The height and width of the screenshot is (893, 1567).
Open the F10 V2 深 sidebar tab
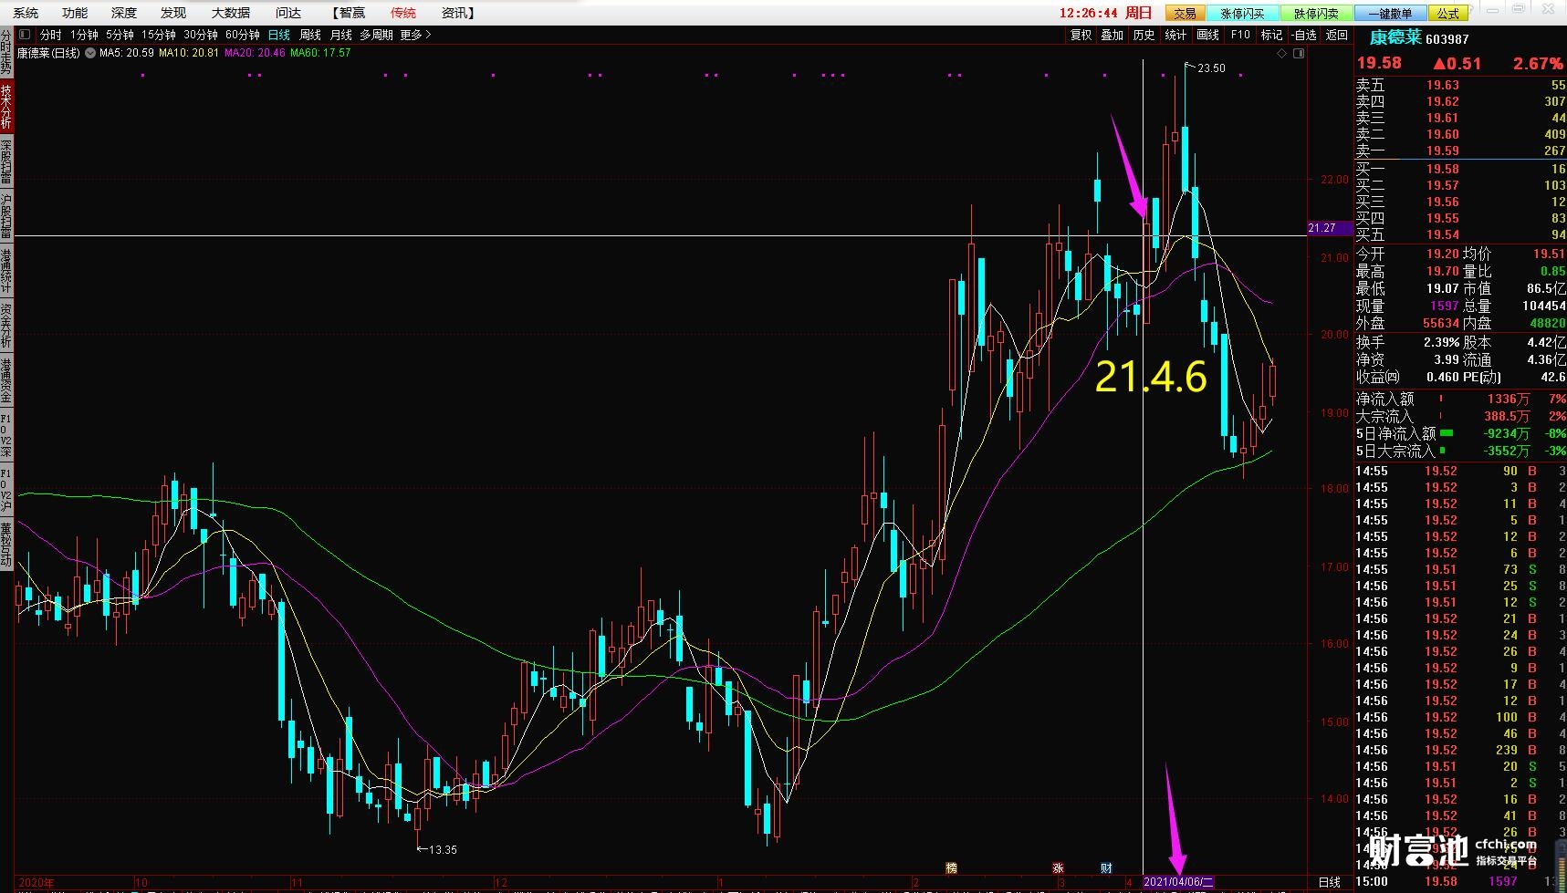click(x=6, y=435)
